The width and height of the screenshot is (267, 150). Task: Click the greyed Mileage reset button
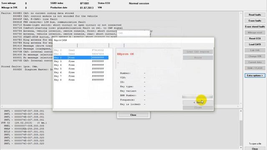[x=255, y=32]
